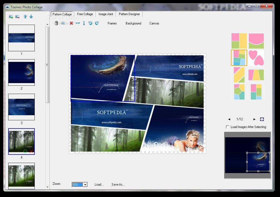The height and width of the screenshot is (197, 280).
Task: Open the Pattern Designer tab
Action: (x=129, y=14)
